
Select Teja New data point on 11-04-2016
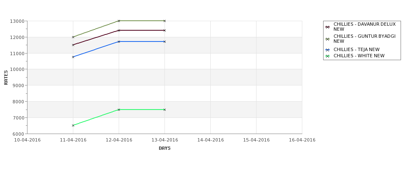[73, 57]
